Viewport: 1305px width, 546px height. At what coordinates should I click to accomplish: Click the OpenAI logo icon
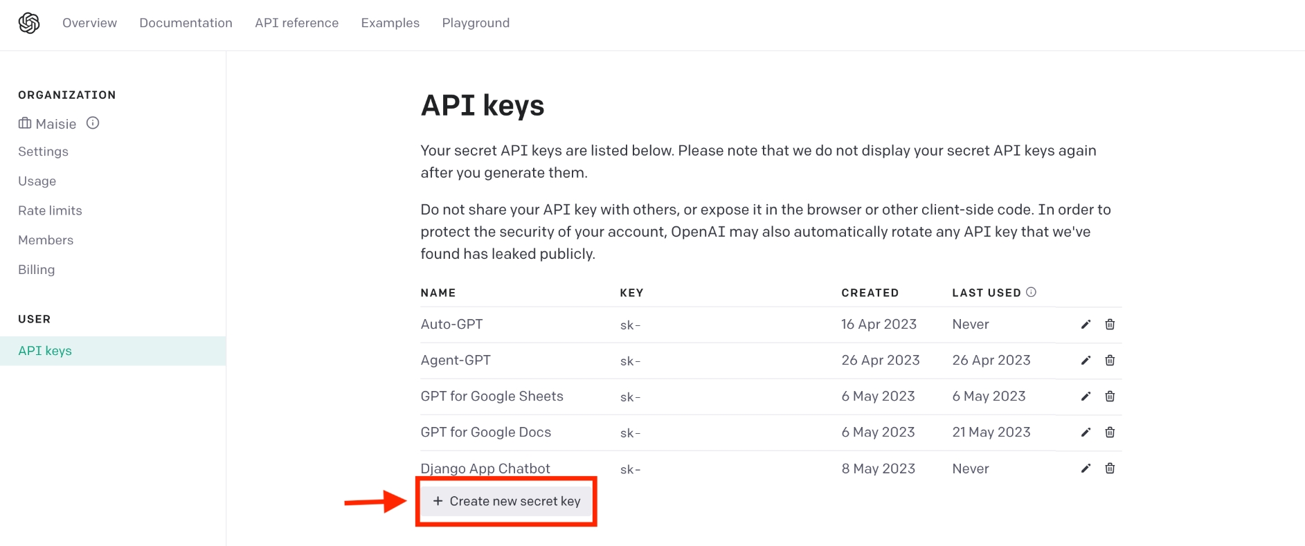pos(29,23)
